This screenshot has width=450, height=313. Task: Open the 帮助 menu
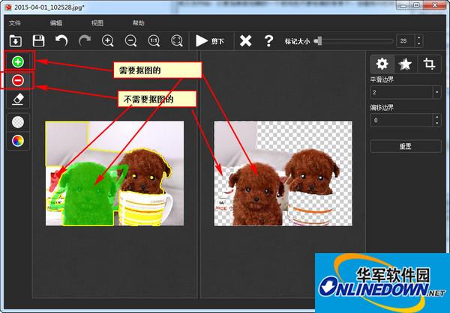(138, 23)
